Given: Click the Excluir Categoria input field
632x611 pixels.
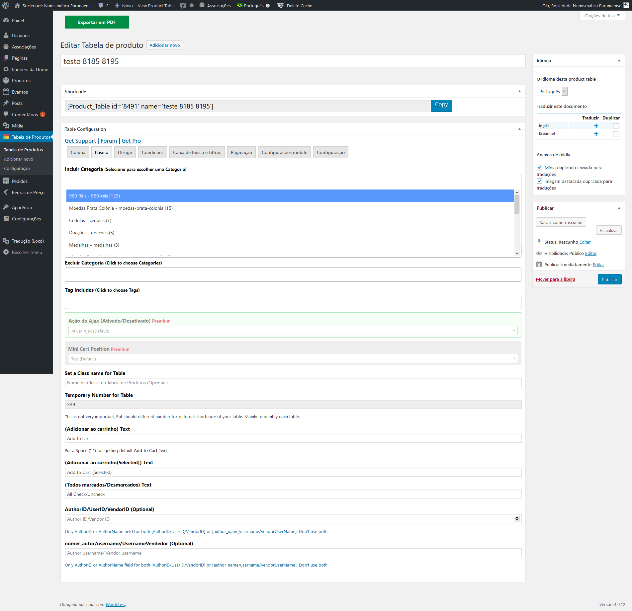Looking at the screenshot, I should [293, 275].
